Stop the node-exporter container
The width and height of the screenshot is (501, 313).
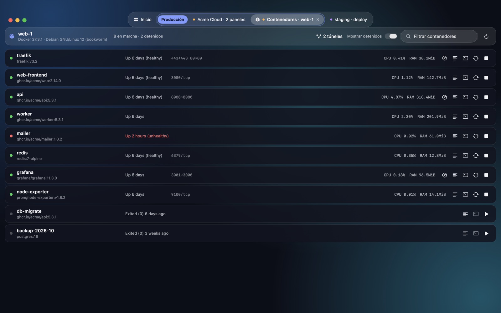coord(486,194)
